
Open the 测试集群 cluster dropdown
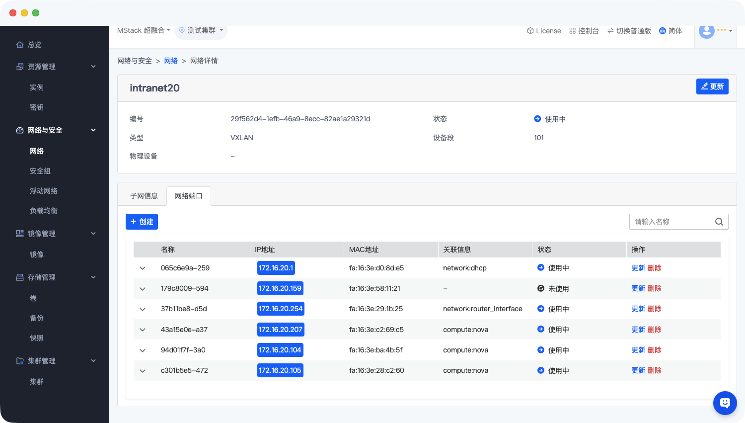tap(201, 30)
